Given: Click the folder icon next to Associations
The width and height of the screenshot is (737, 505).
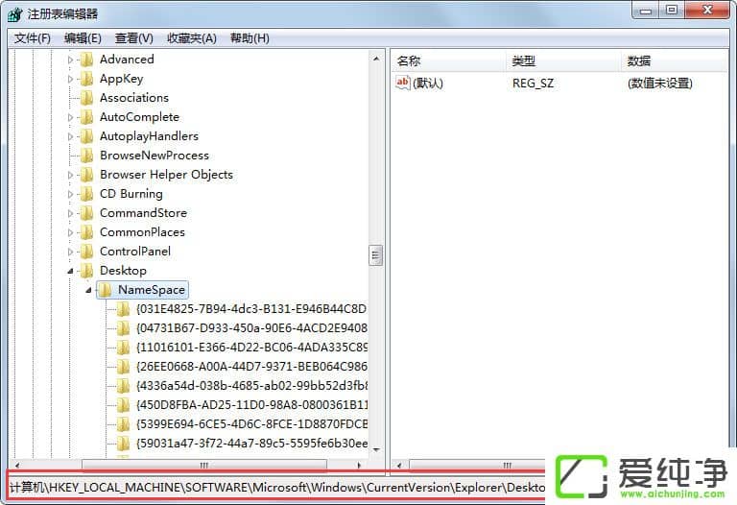Looking at the screenshot, I should tap(87, 98).
